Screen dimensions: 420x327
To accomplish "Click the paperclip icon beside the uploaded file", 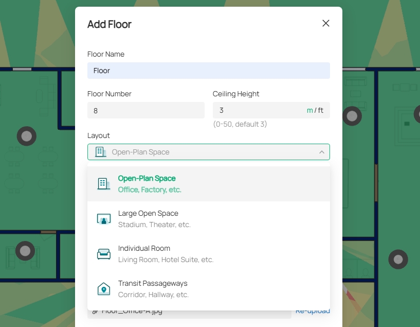I will pyautogui.click(x=95, y=311).
